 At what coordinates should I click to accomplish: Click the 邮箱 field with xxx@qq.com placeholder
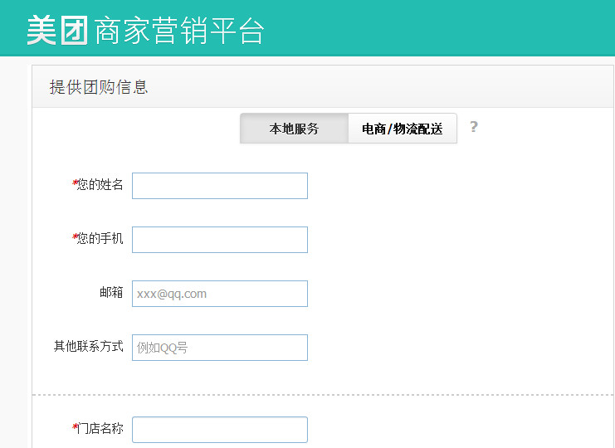[220, 294]
